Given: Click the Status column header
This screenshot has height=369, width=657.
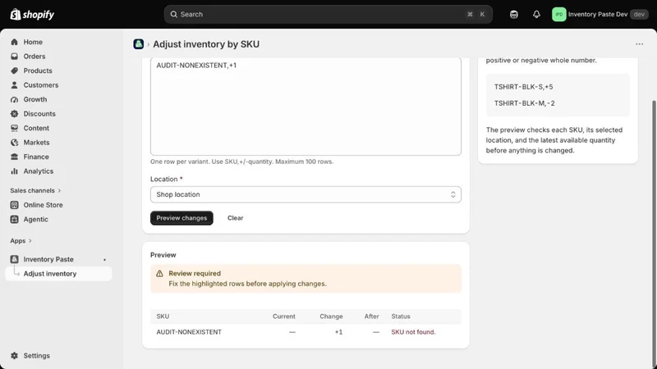Looking at the screenshot, I should (401, 317).
